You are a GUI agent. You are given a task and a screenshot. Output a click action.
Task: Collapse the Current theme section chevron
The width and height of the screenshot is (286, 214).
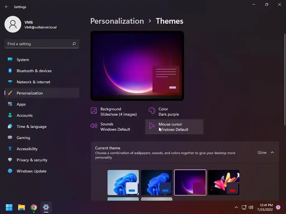[272, 152]
